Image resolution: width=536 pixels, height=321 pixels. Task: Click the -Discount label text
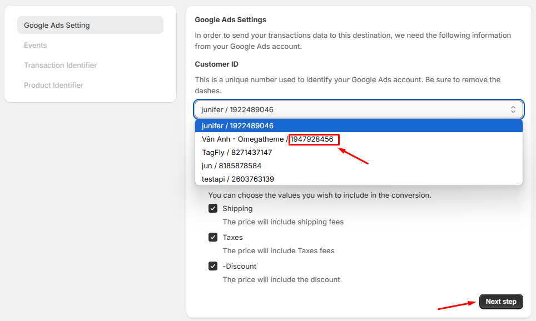point(239,266)
